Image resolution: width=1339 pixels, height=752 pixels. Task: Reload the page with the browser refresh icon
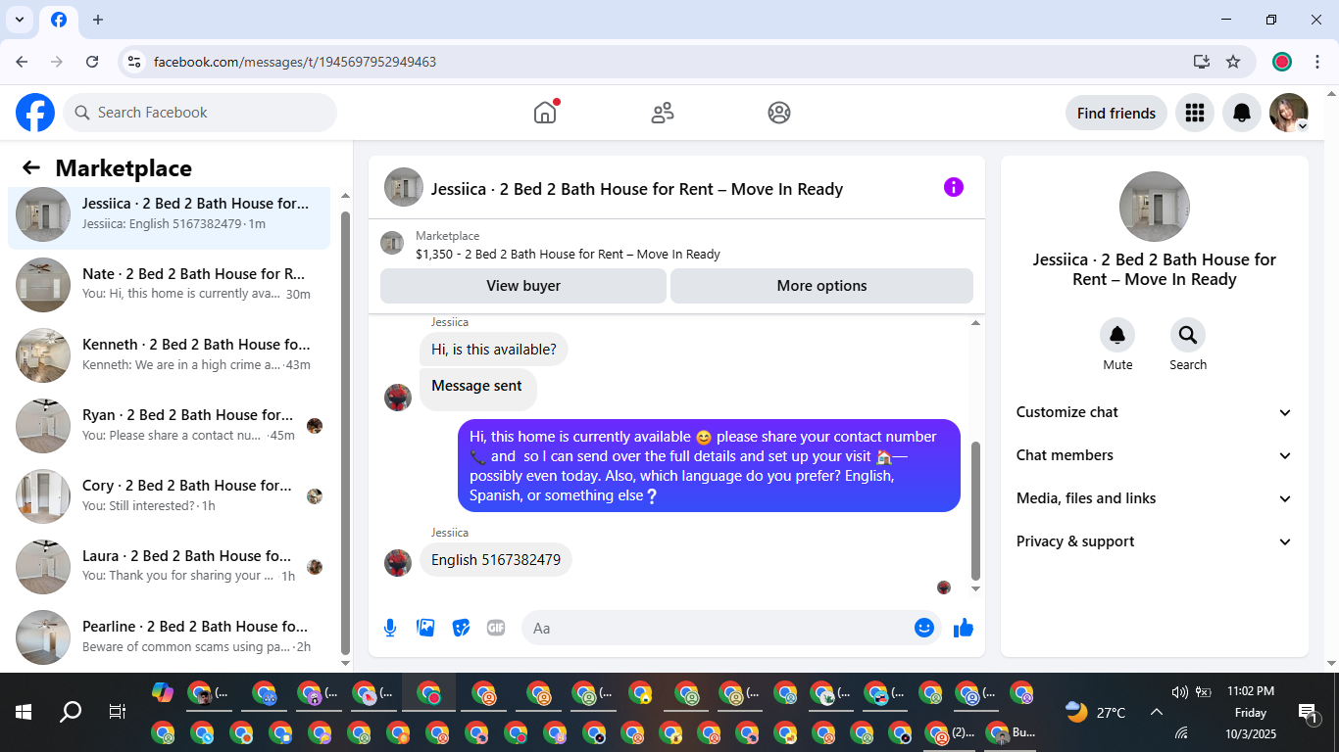pos(92,62)
